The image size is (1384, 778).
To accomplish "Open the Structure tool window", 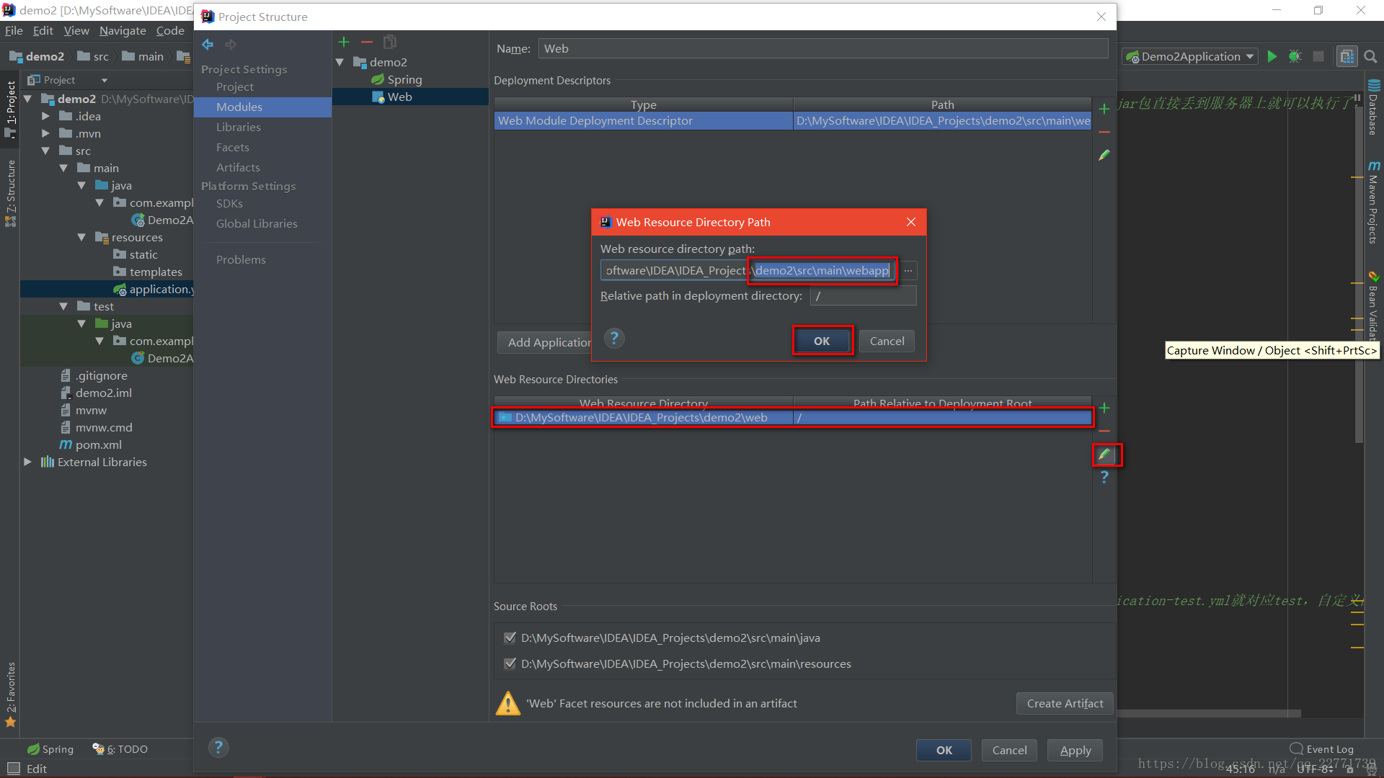I will [11, 193].
